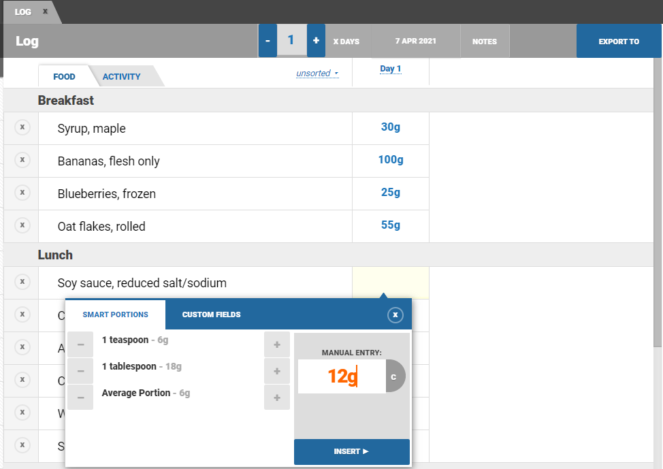Add one teaspoon portion
The height and width of the screenshot is (469, 663).
click(x=276, y=344)
